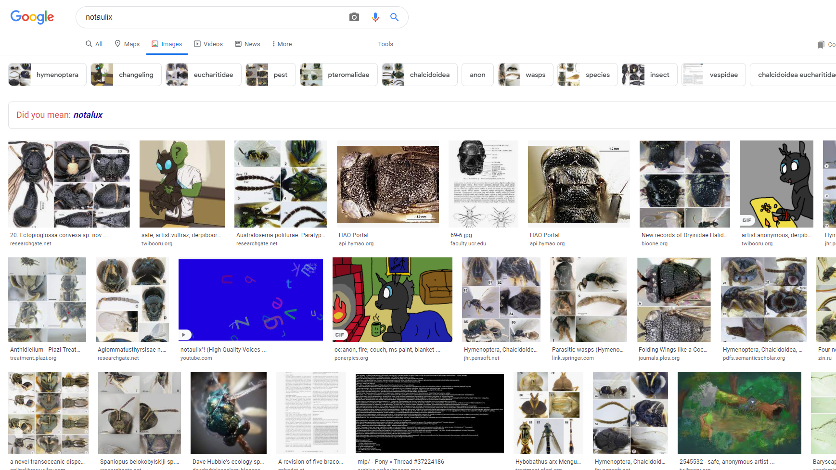Filter by hymenoptera chip

[x=47, y=75]
